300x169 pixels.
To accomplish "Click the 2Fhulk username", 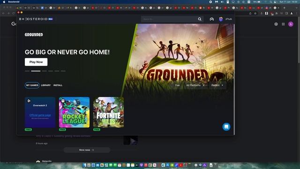I will (x=228, y=19).
